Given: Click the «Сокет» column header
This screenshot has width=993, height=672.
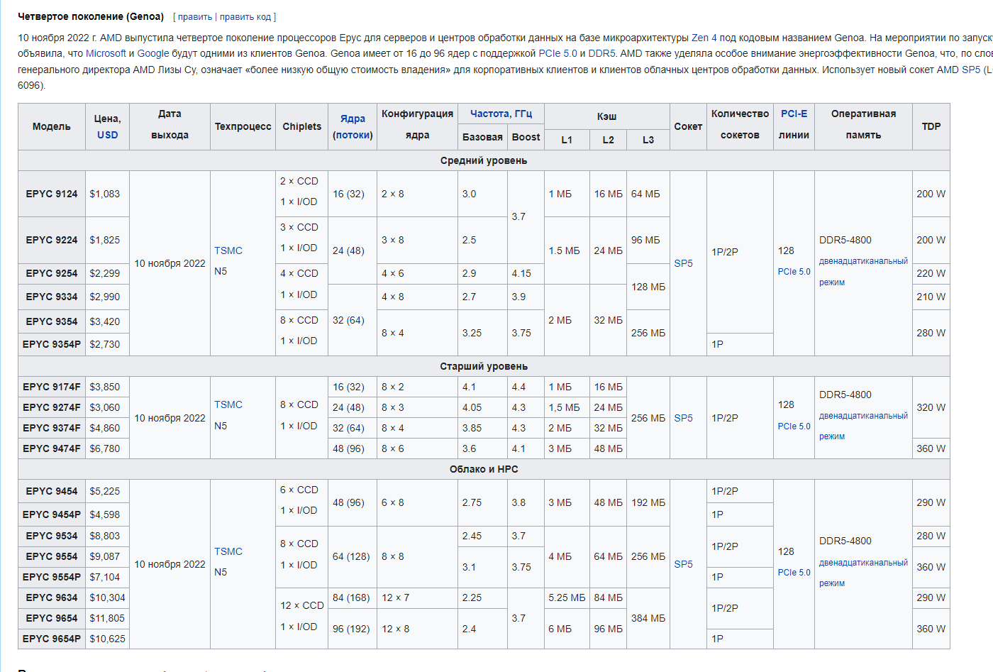Looking at the screenshot, I should pos(688,126).
